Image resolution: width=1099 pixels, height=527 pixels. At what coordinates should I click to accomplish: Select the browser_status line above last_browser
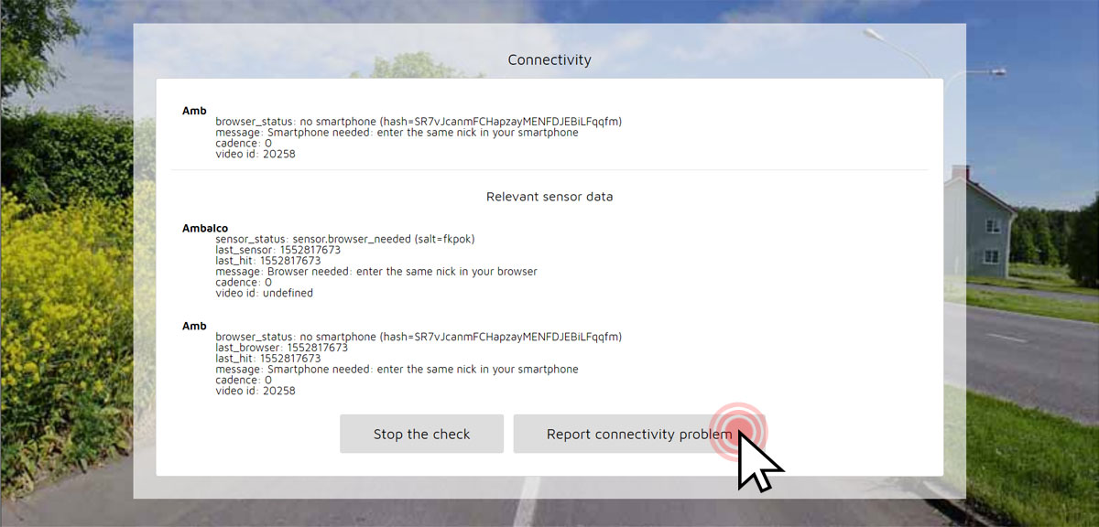coord(419,337)
